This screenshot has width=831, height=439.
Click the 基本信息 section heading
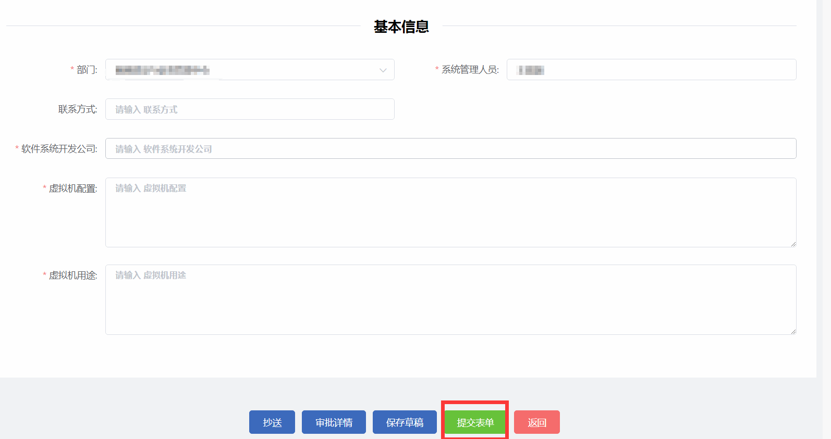tap(401, 27)
